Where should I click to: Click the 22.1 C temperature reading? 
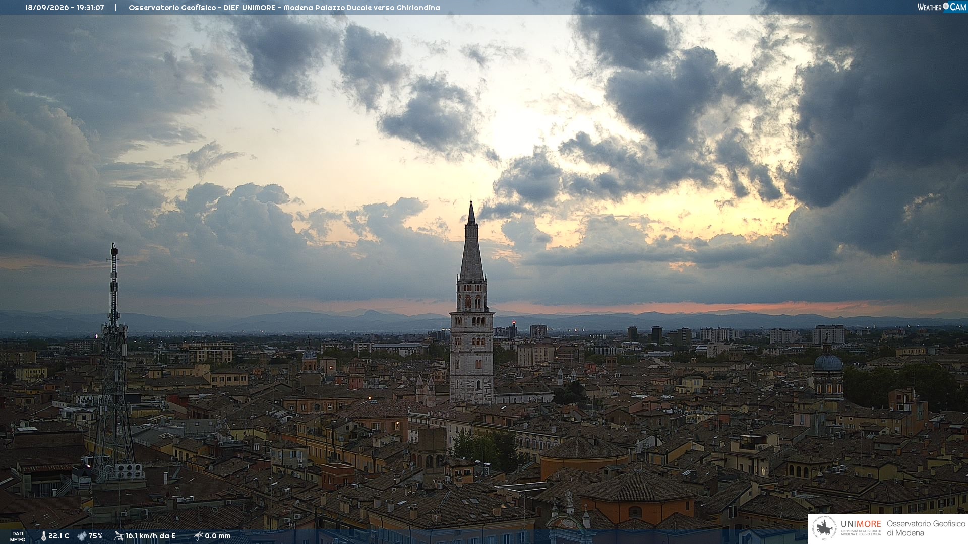point(58,536)
